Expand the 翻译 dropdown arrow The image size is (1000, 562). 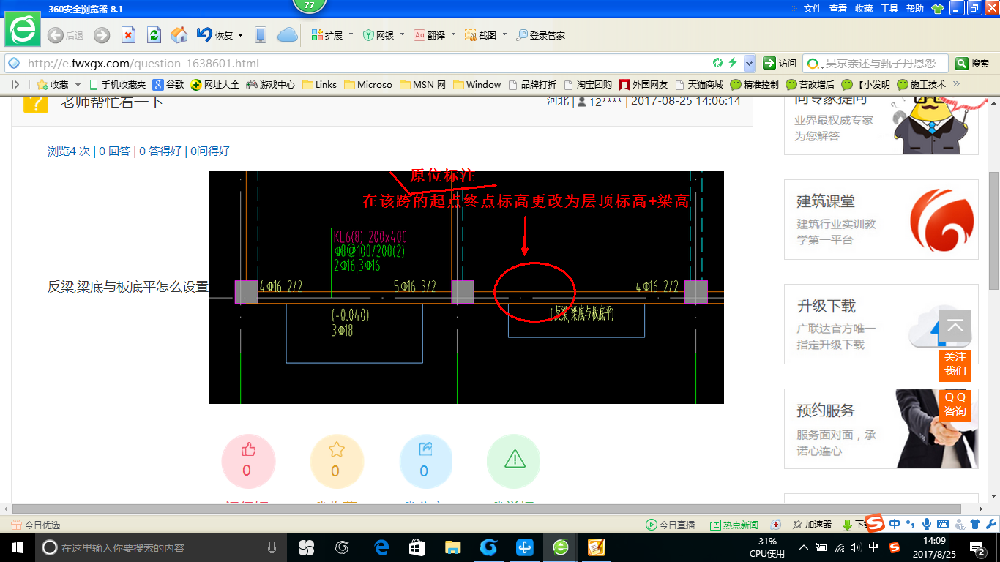[453, 34]
